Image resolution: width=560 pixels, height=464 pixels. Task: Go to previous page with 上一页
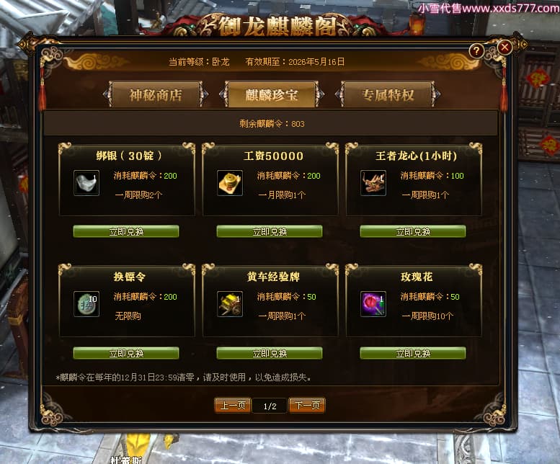point(233,406)
